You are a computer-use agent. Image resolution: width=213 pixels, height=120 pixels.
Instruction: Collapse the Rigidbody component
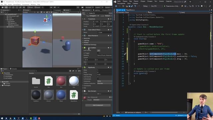point(83,67)
